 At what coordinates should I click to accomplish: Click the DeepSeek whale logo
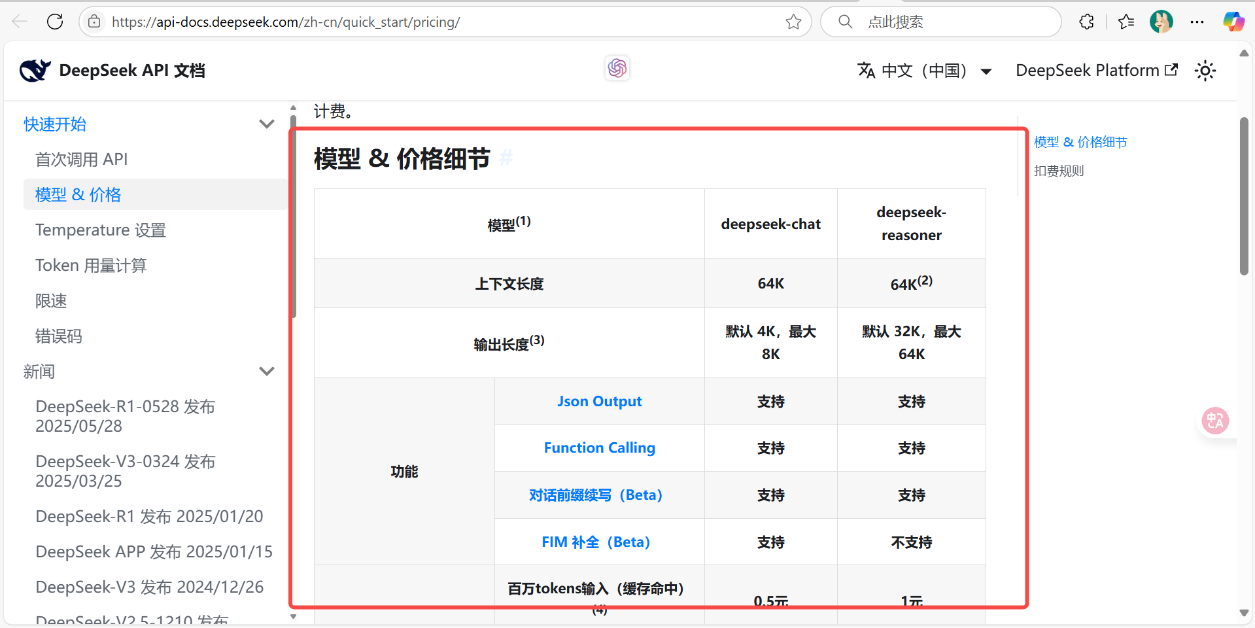35,70
